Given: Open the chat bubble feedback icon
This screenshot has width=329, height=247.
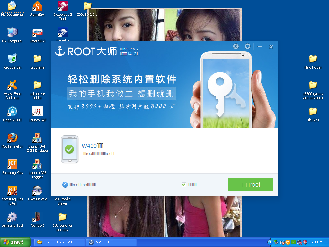Looking at the screenshot, I should coord(247,47).
